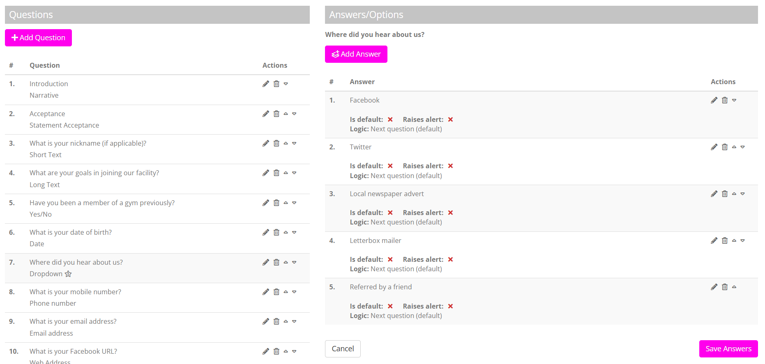The image size is (765, 364).
Task: Move Local newspaper advert answer up
Action: [734, 194]
